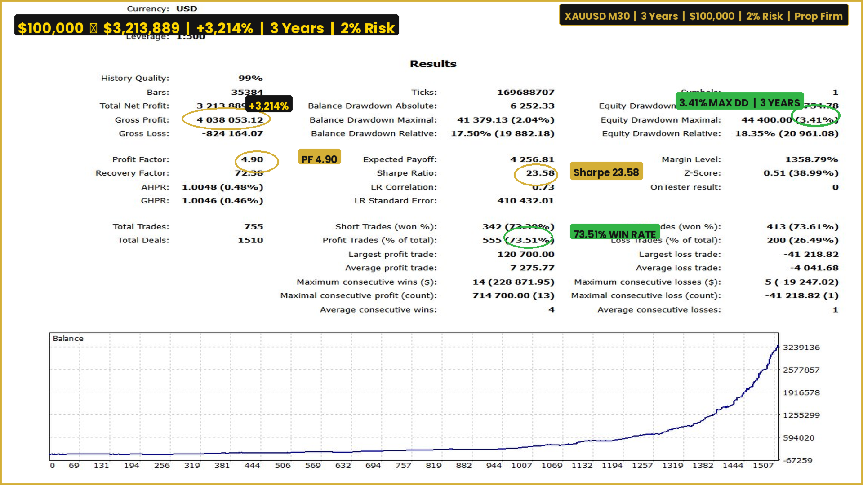Click the circled 3.41% equity drawdown value
The image size is (863, 485).
click(817, 120)
